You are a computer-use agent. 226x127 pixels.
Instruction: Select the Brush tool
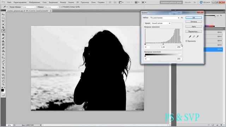pos(3,38)
